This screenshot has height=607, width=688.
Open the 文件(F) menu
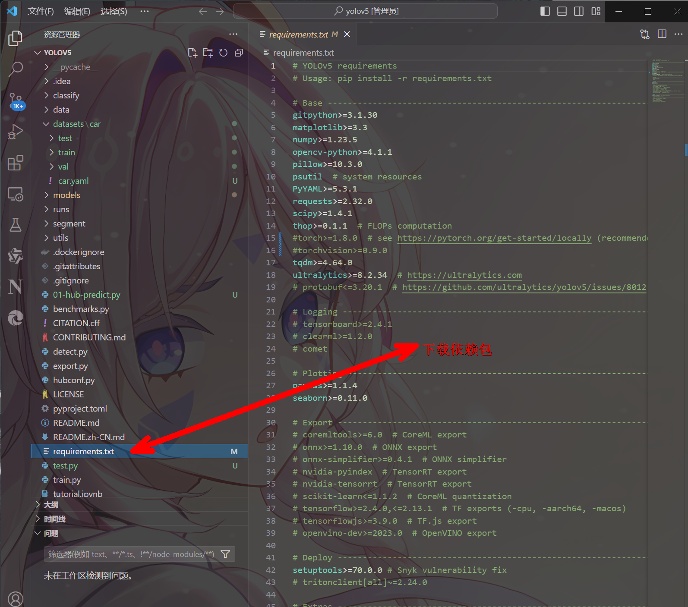pyautogui.click(x=41, y=11)
